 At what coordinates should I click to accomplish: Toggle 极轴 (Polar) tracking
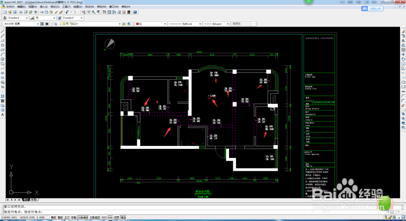click(73, 218)
